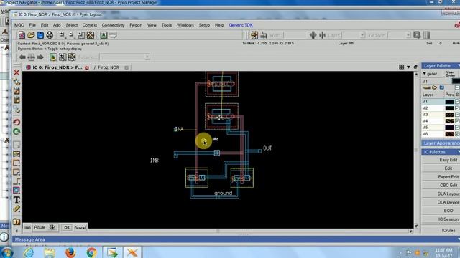The height and width of the screenshot is (258, 460).
Task: Open the window list dropdown arrow
Action: (408, 67)
